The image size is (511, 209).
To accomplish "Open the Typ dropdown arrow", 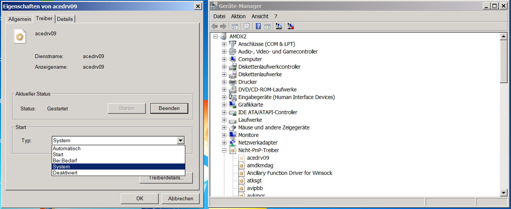I will (181, 140).
